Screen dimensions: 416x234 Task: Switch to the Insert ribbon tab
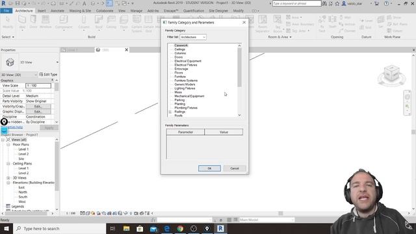coord(42,10)
